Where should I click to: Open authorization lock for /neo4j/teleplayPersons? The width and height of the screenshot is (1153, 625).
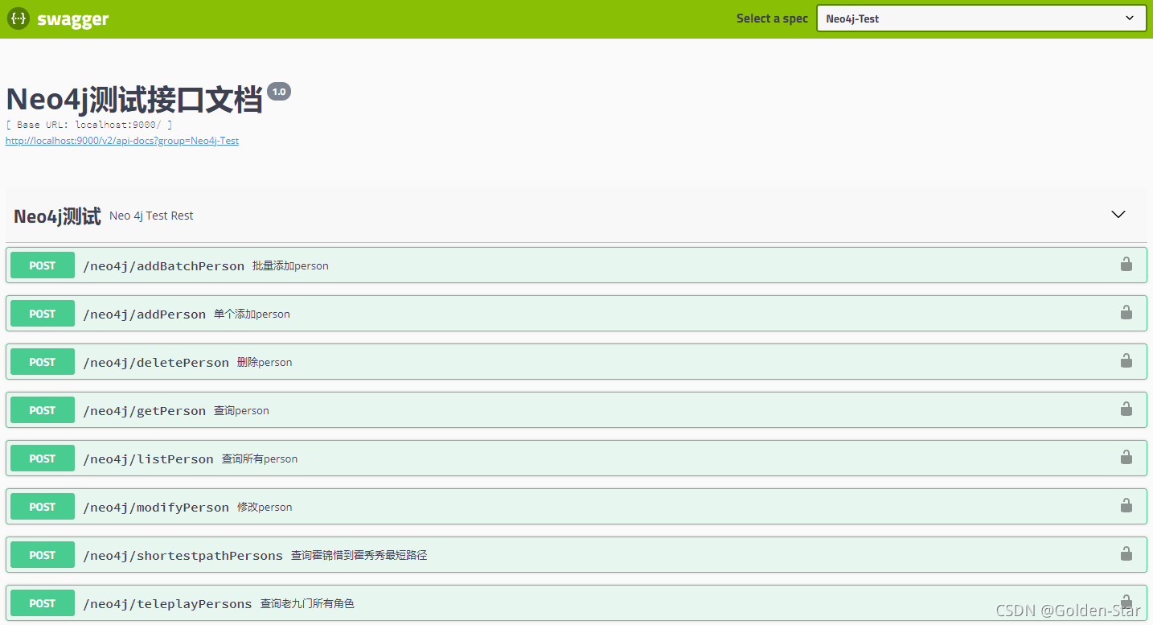1126,602
